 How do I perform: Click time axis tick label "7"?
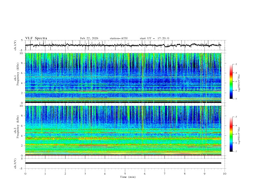165,174
